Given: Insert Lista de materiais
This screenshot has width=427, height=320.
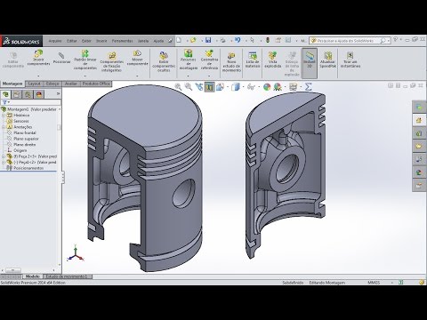Looking at the screenshot, I should click(253, 60).
